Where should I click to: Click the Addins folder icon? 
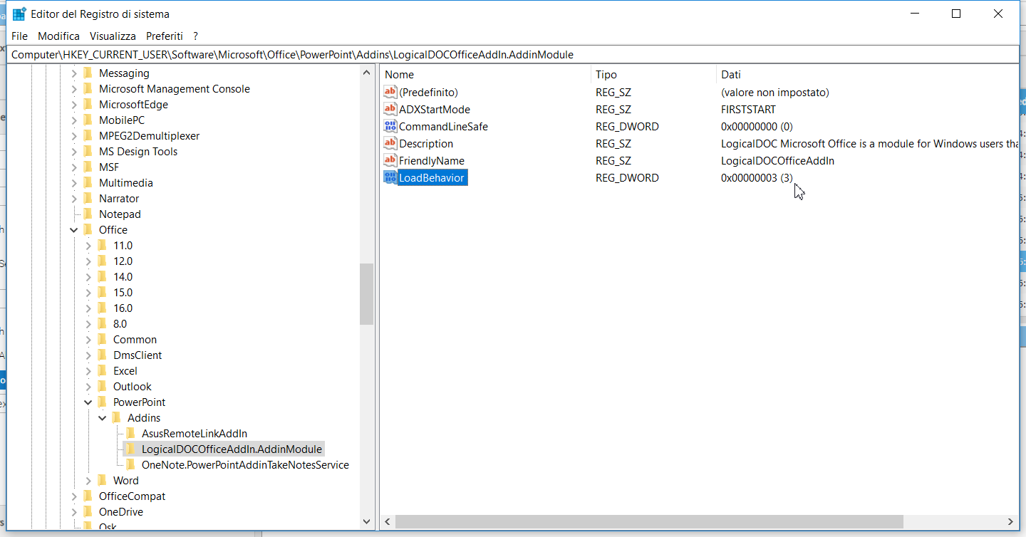coord(117,417)
